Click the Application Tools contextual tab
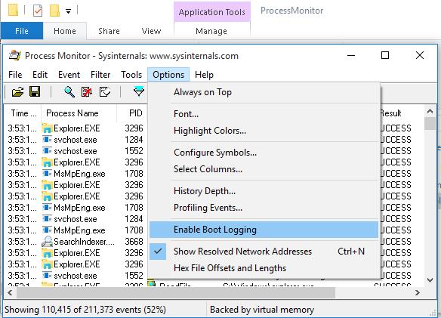 click(x=212, y=12)
